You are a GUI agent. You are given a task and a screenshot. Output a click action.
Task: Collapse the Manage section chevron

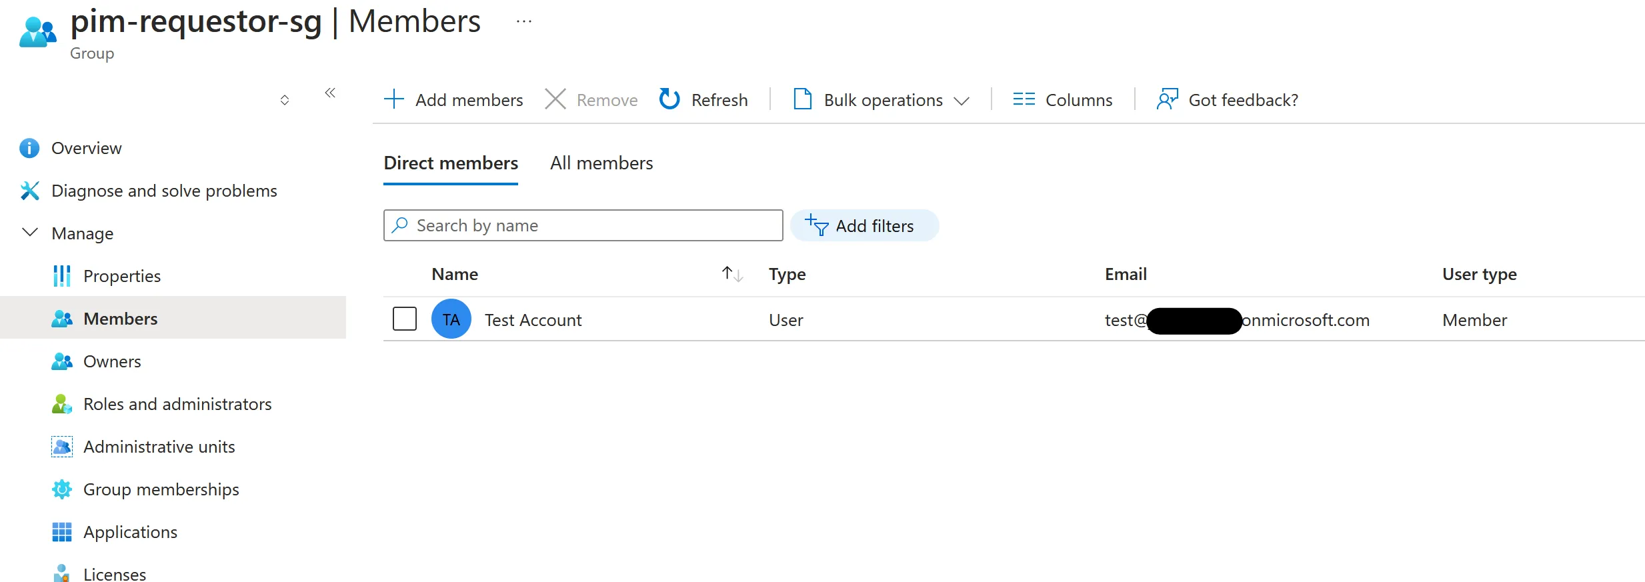(30, 233)
